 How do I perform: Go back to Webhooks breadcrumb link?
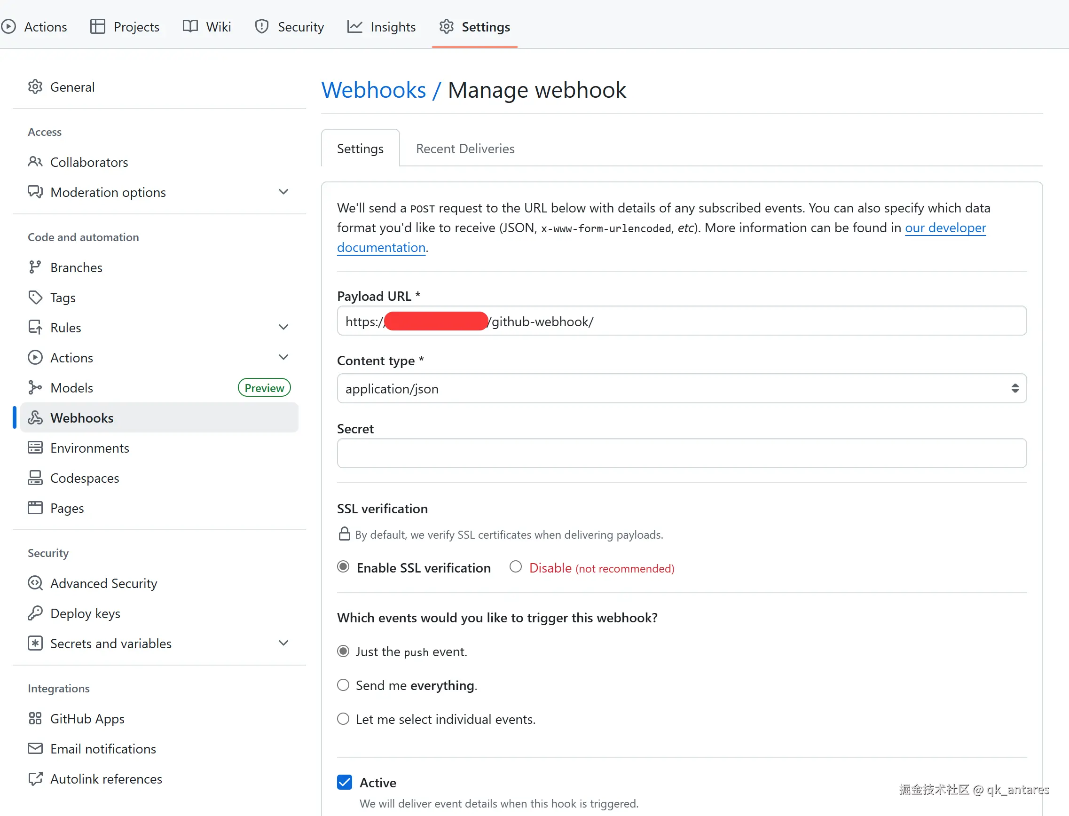[374, 90]
